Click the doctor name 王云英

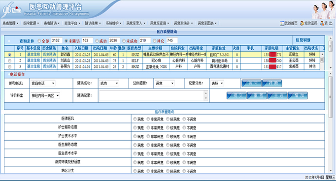click(x=294, y=60)
